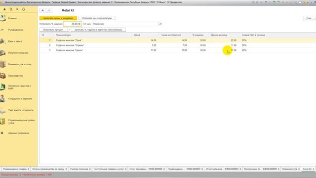Open the Номенклатура и склад icon
Screen dimensions: 316x178
3,64
